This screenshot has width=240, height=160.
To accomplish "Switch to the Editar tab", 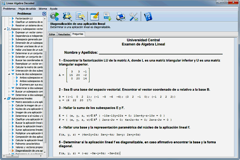I will (52, 34).
